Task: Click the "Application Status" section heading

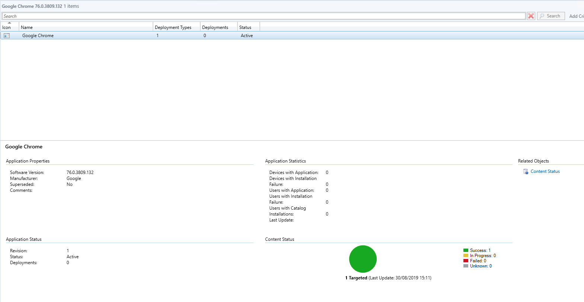Action: (24, 239)
